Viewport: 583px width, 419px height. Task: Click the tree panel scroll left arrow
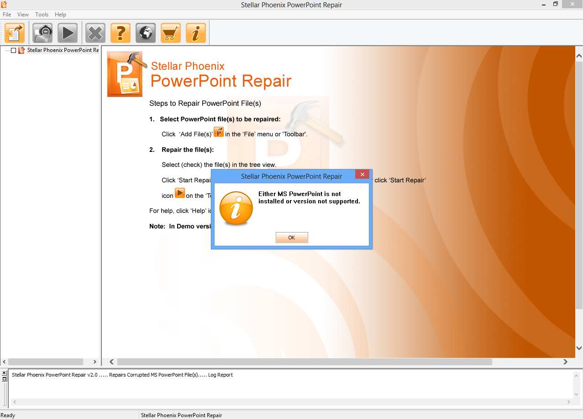[4, 362]
